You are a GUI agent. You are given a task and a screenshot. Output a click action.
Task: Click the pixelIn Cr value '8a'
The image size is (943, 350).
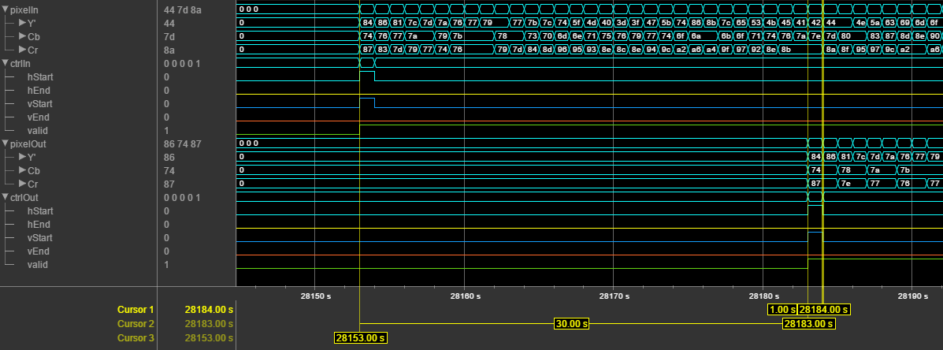click(169, 50)
